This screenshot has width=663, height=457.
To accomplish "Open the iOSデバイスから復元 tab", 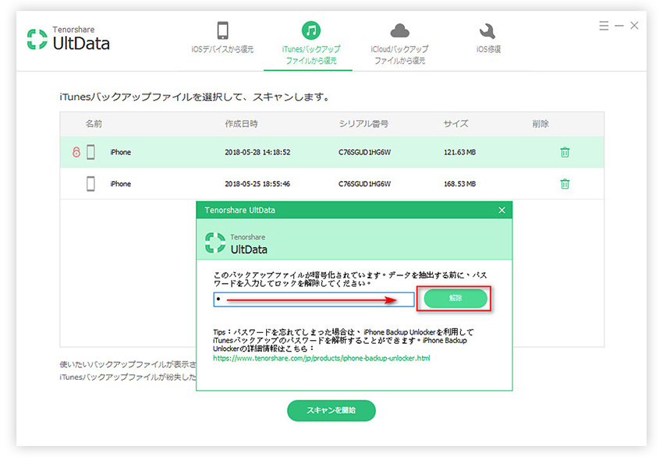I will 222,38.
